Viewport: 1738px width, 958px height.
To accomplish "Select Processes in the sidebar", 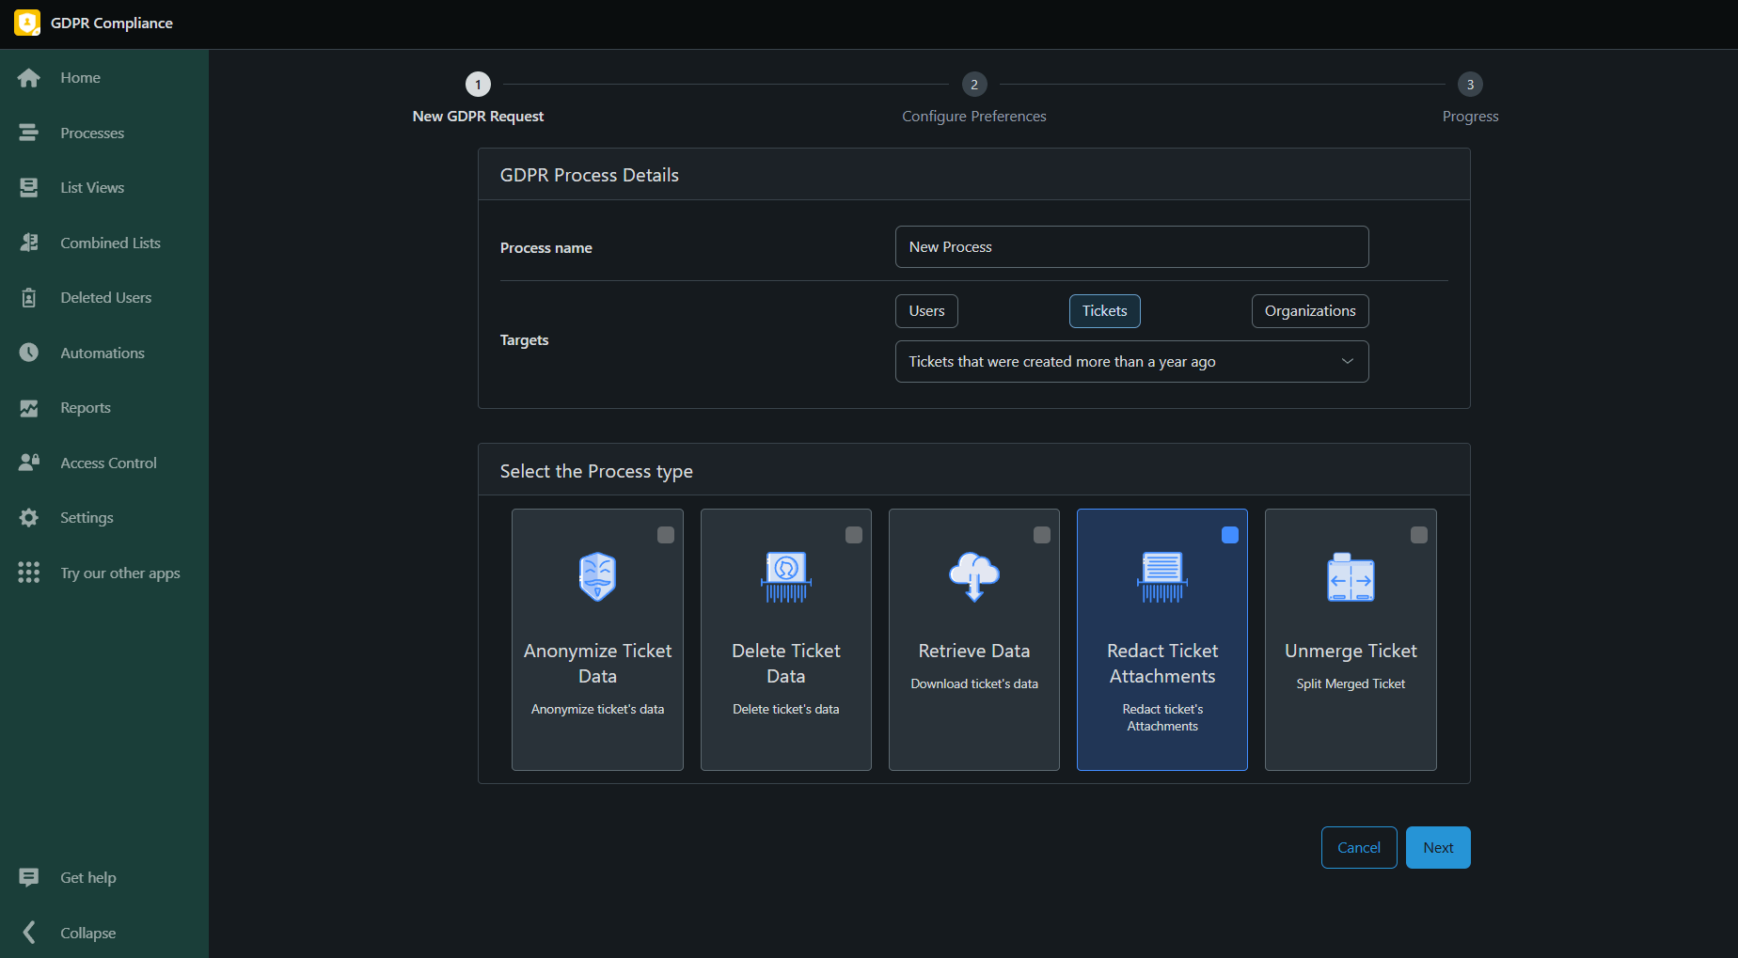I will coord(28,133).
